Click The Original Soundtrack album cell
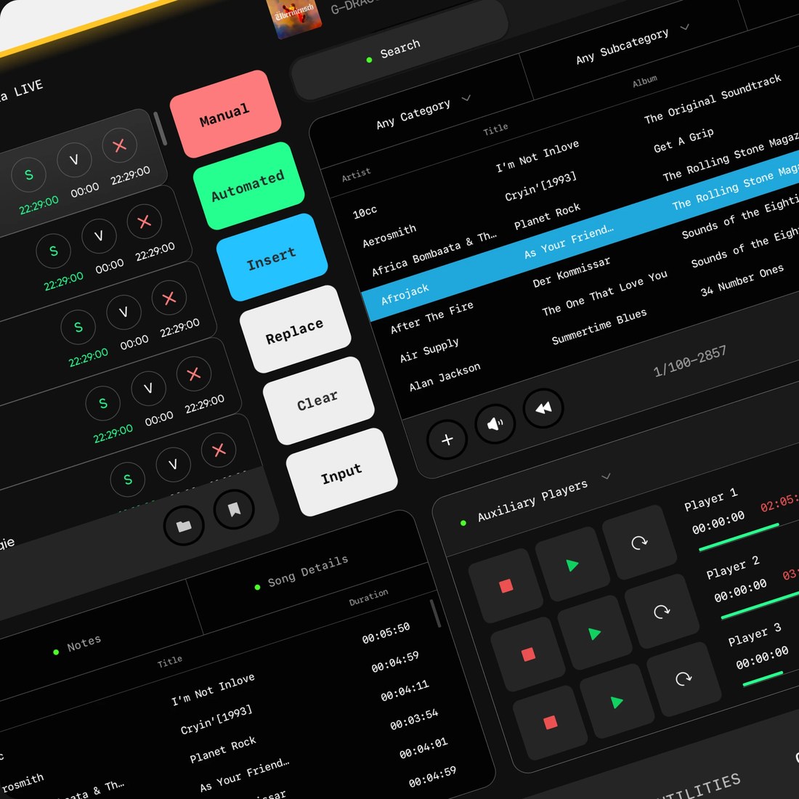Viewport: 799px width, 799px height. [x=713, y=100]
